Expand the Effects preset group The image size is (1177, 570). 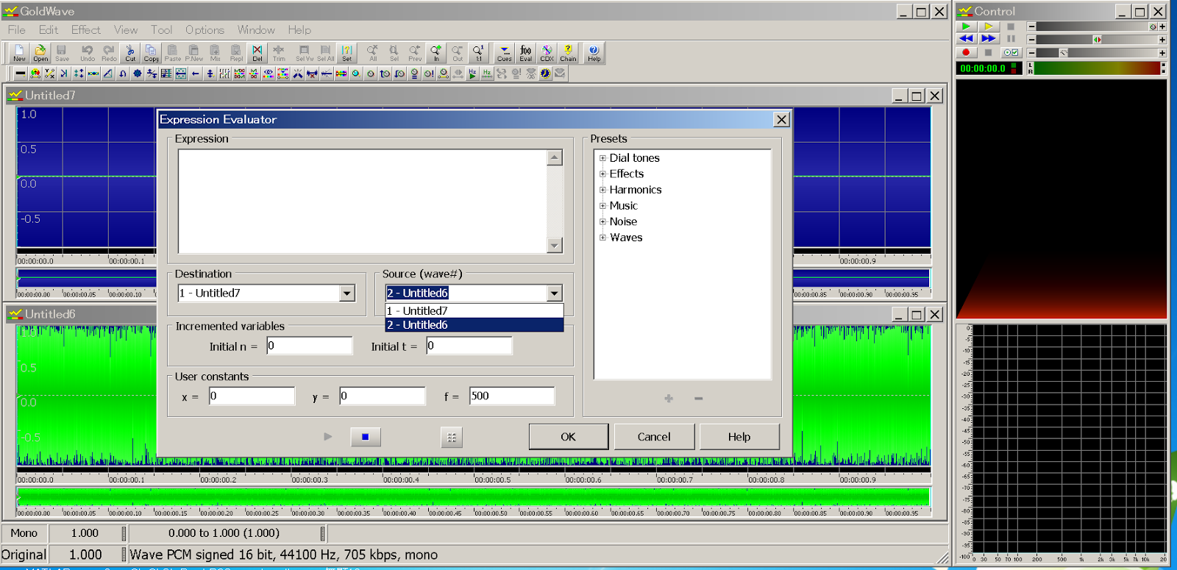602,174
